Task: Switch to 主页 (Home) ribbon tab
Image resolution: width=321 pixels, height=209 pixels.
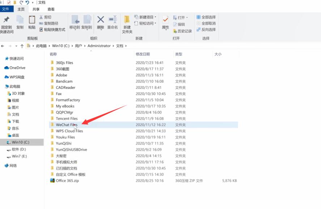Action: (x=21, y=9)
